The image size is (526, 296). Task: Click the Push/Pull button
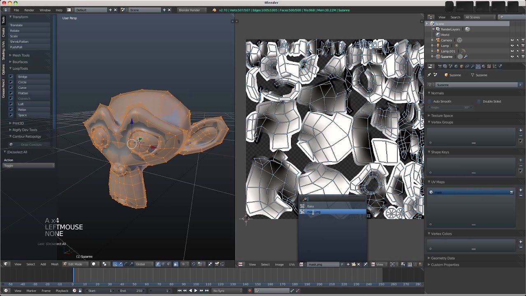[29, 47]
